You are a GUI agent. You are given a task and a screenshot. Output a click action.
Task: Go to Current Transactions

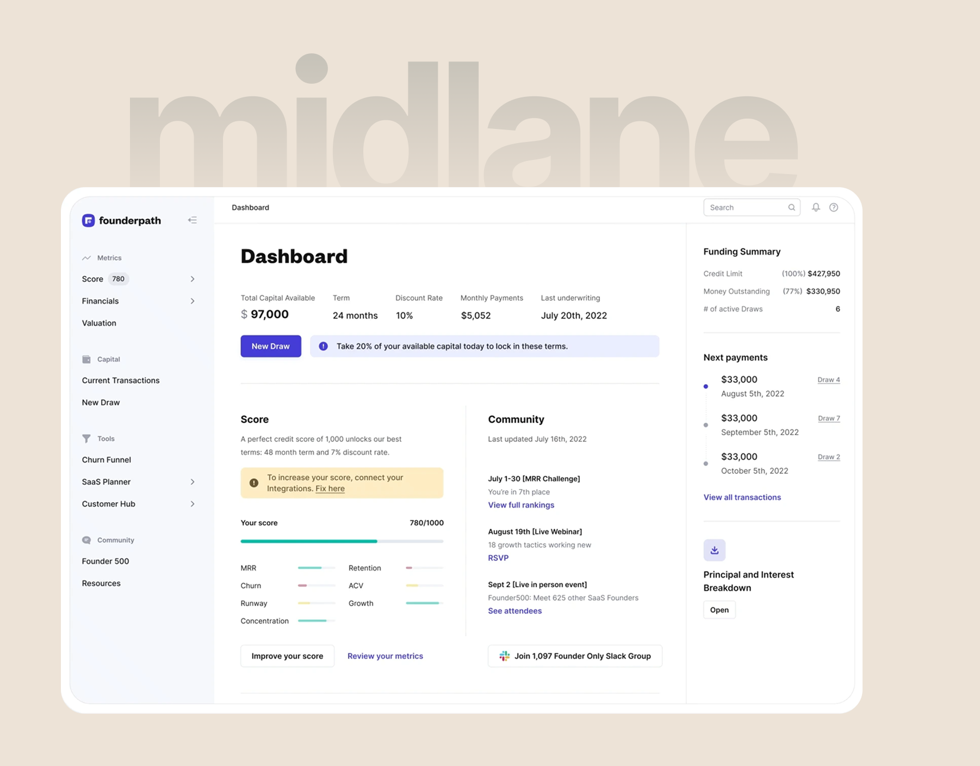pyautogui.click(x=121, y=380)
